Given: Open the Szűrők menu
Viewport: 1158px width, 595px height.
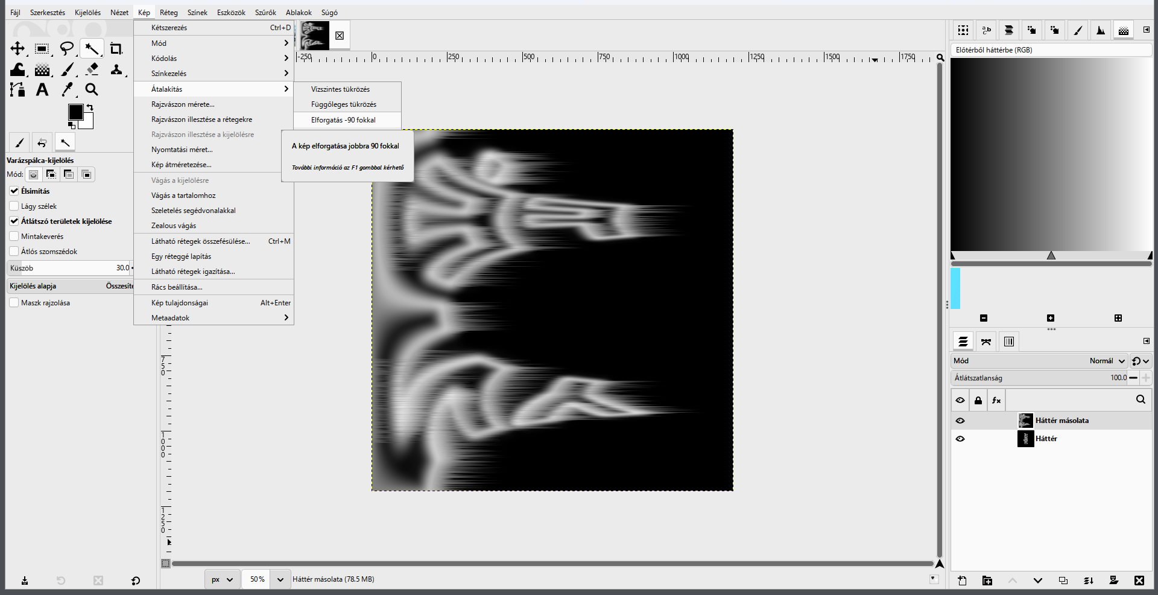Looking at the screenshot, I should click(x=265, y=12).
